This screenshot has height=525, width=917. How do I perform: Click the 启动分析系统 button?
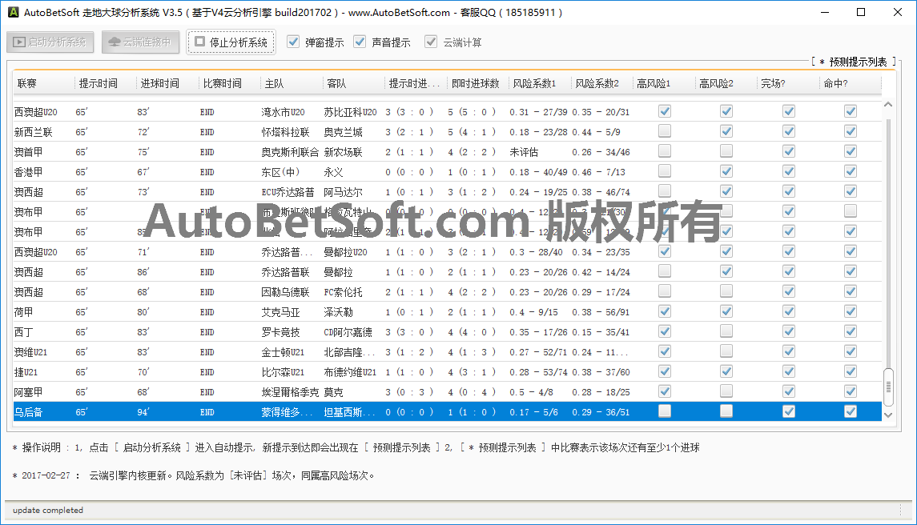click(x=50, y=42)
